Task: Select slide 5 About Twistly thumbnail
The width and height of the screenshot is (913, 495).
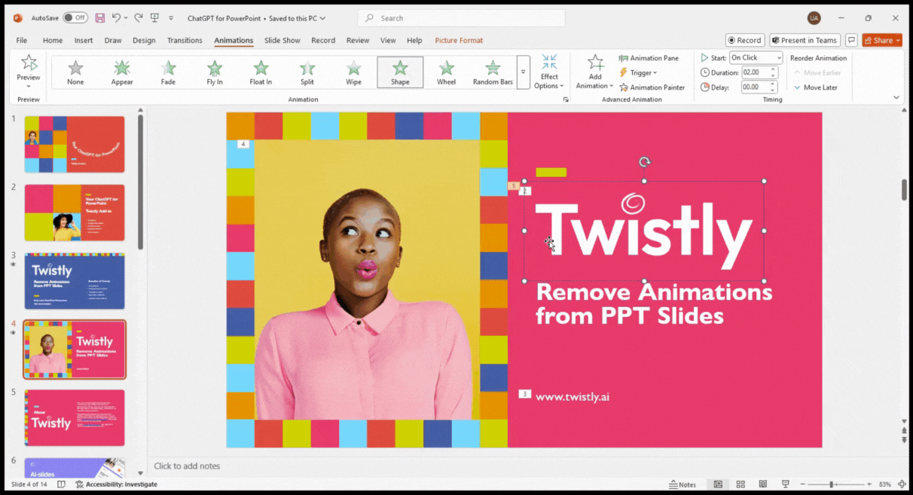Action: (x=74, y=417)
